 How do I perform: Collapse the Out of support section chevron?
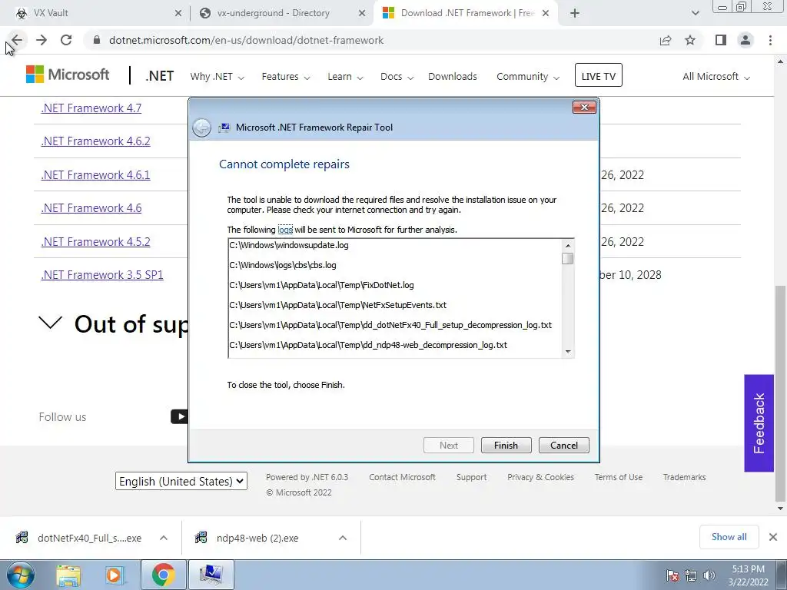50,323
